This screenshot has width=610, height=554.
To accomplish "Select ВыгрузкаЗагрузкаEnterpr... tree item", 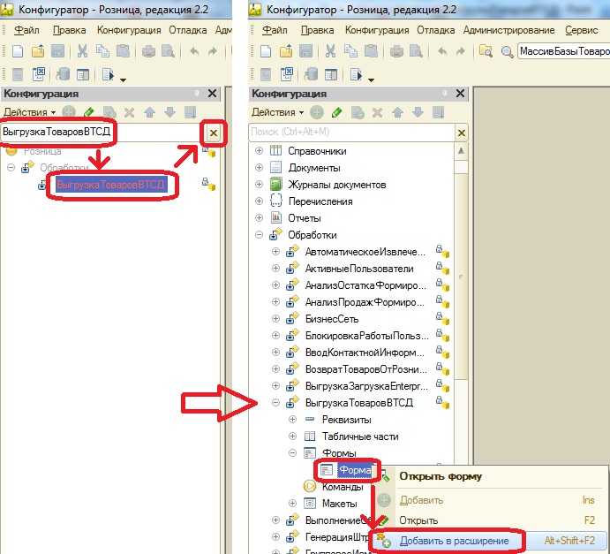I will (366, 386).
